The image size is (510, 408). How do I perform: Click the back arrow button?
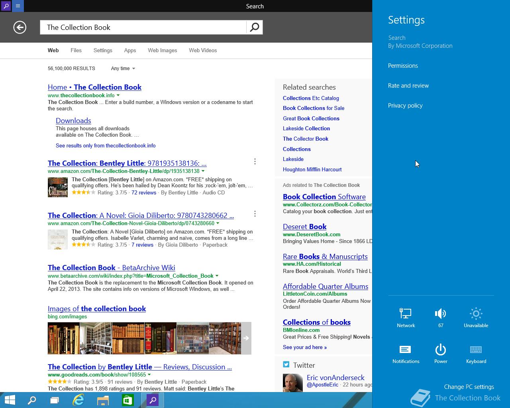20,27
